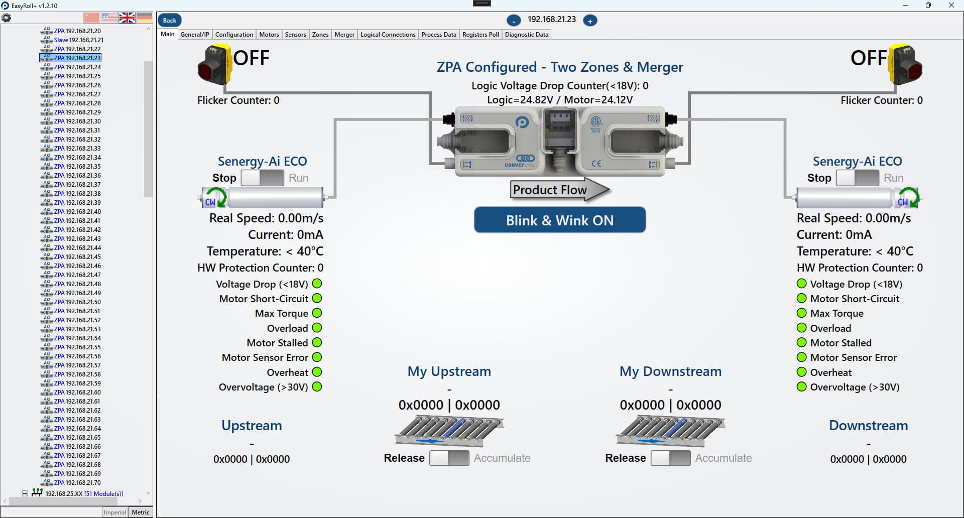
Task: Toggle left motor Stop/Run switch
Action: (x=263, y=178)
